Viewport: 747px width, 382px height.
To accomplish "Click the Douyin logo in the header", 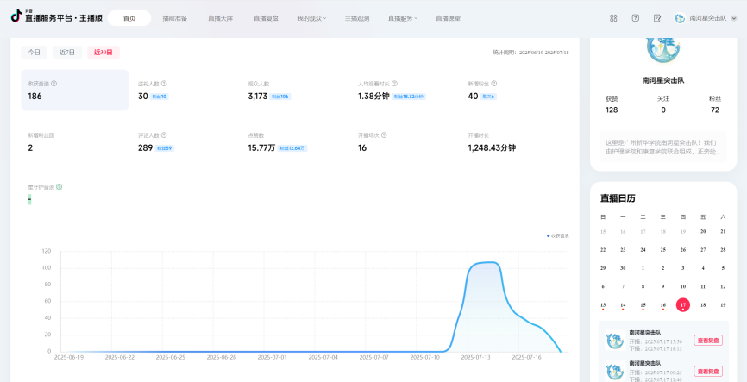I will pos(16,16).
